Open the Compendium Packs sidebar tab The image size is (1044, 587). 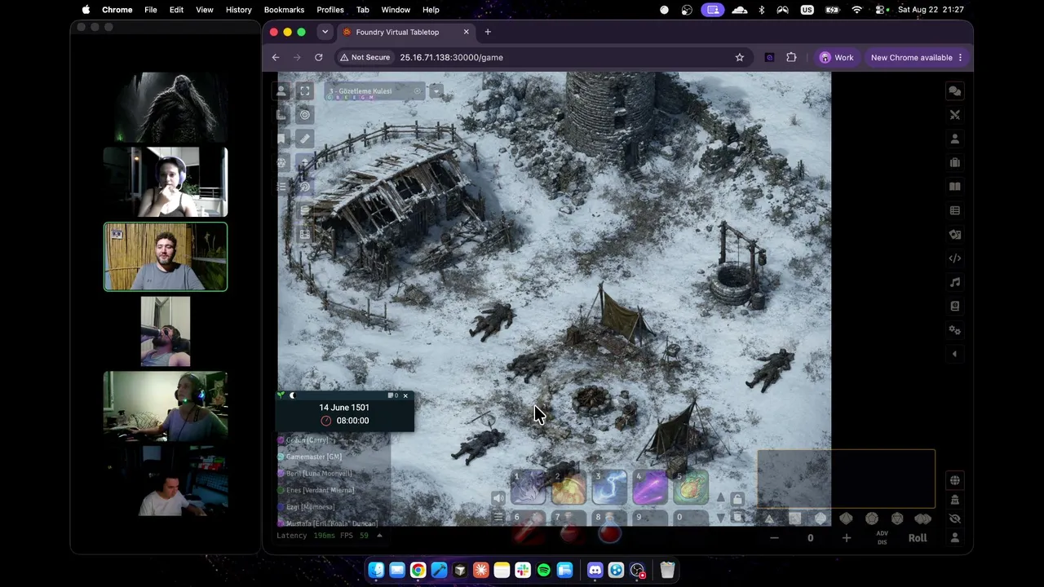954,307
